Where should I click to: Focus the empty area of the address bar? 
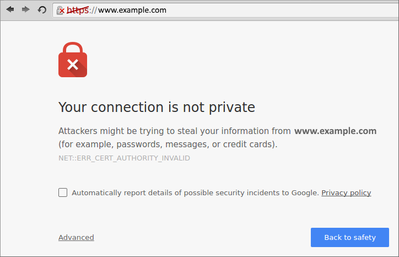[x=280, y=10]
